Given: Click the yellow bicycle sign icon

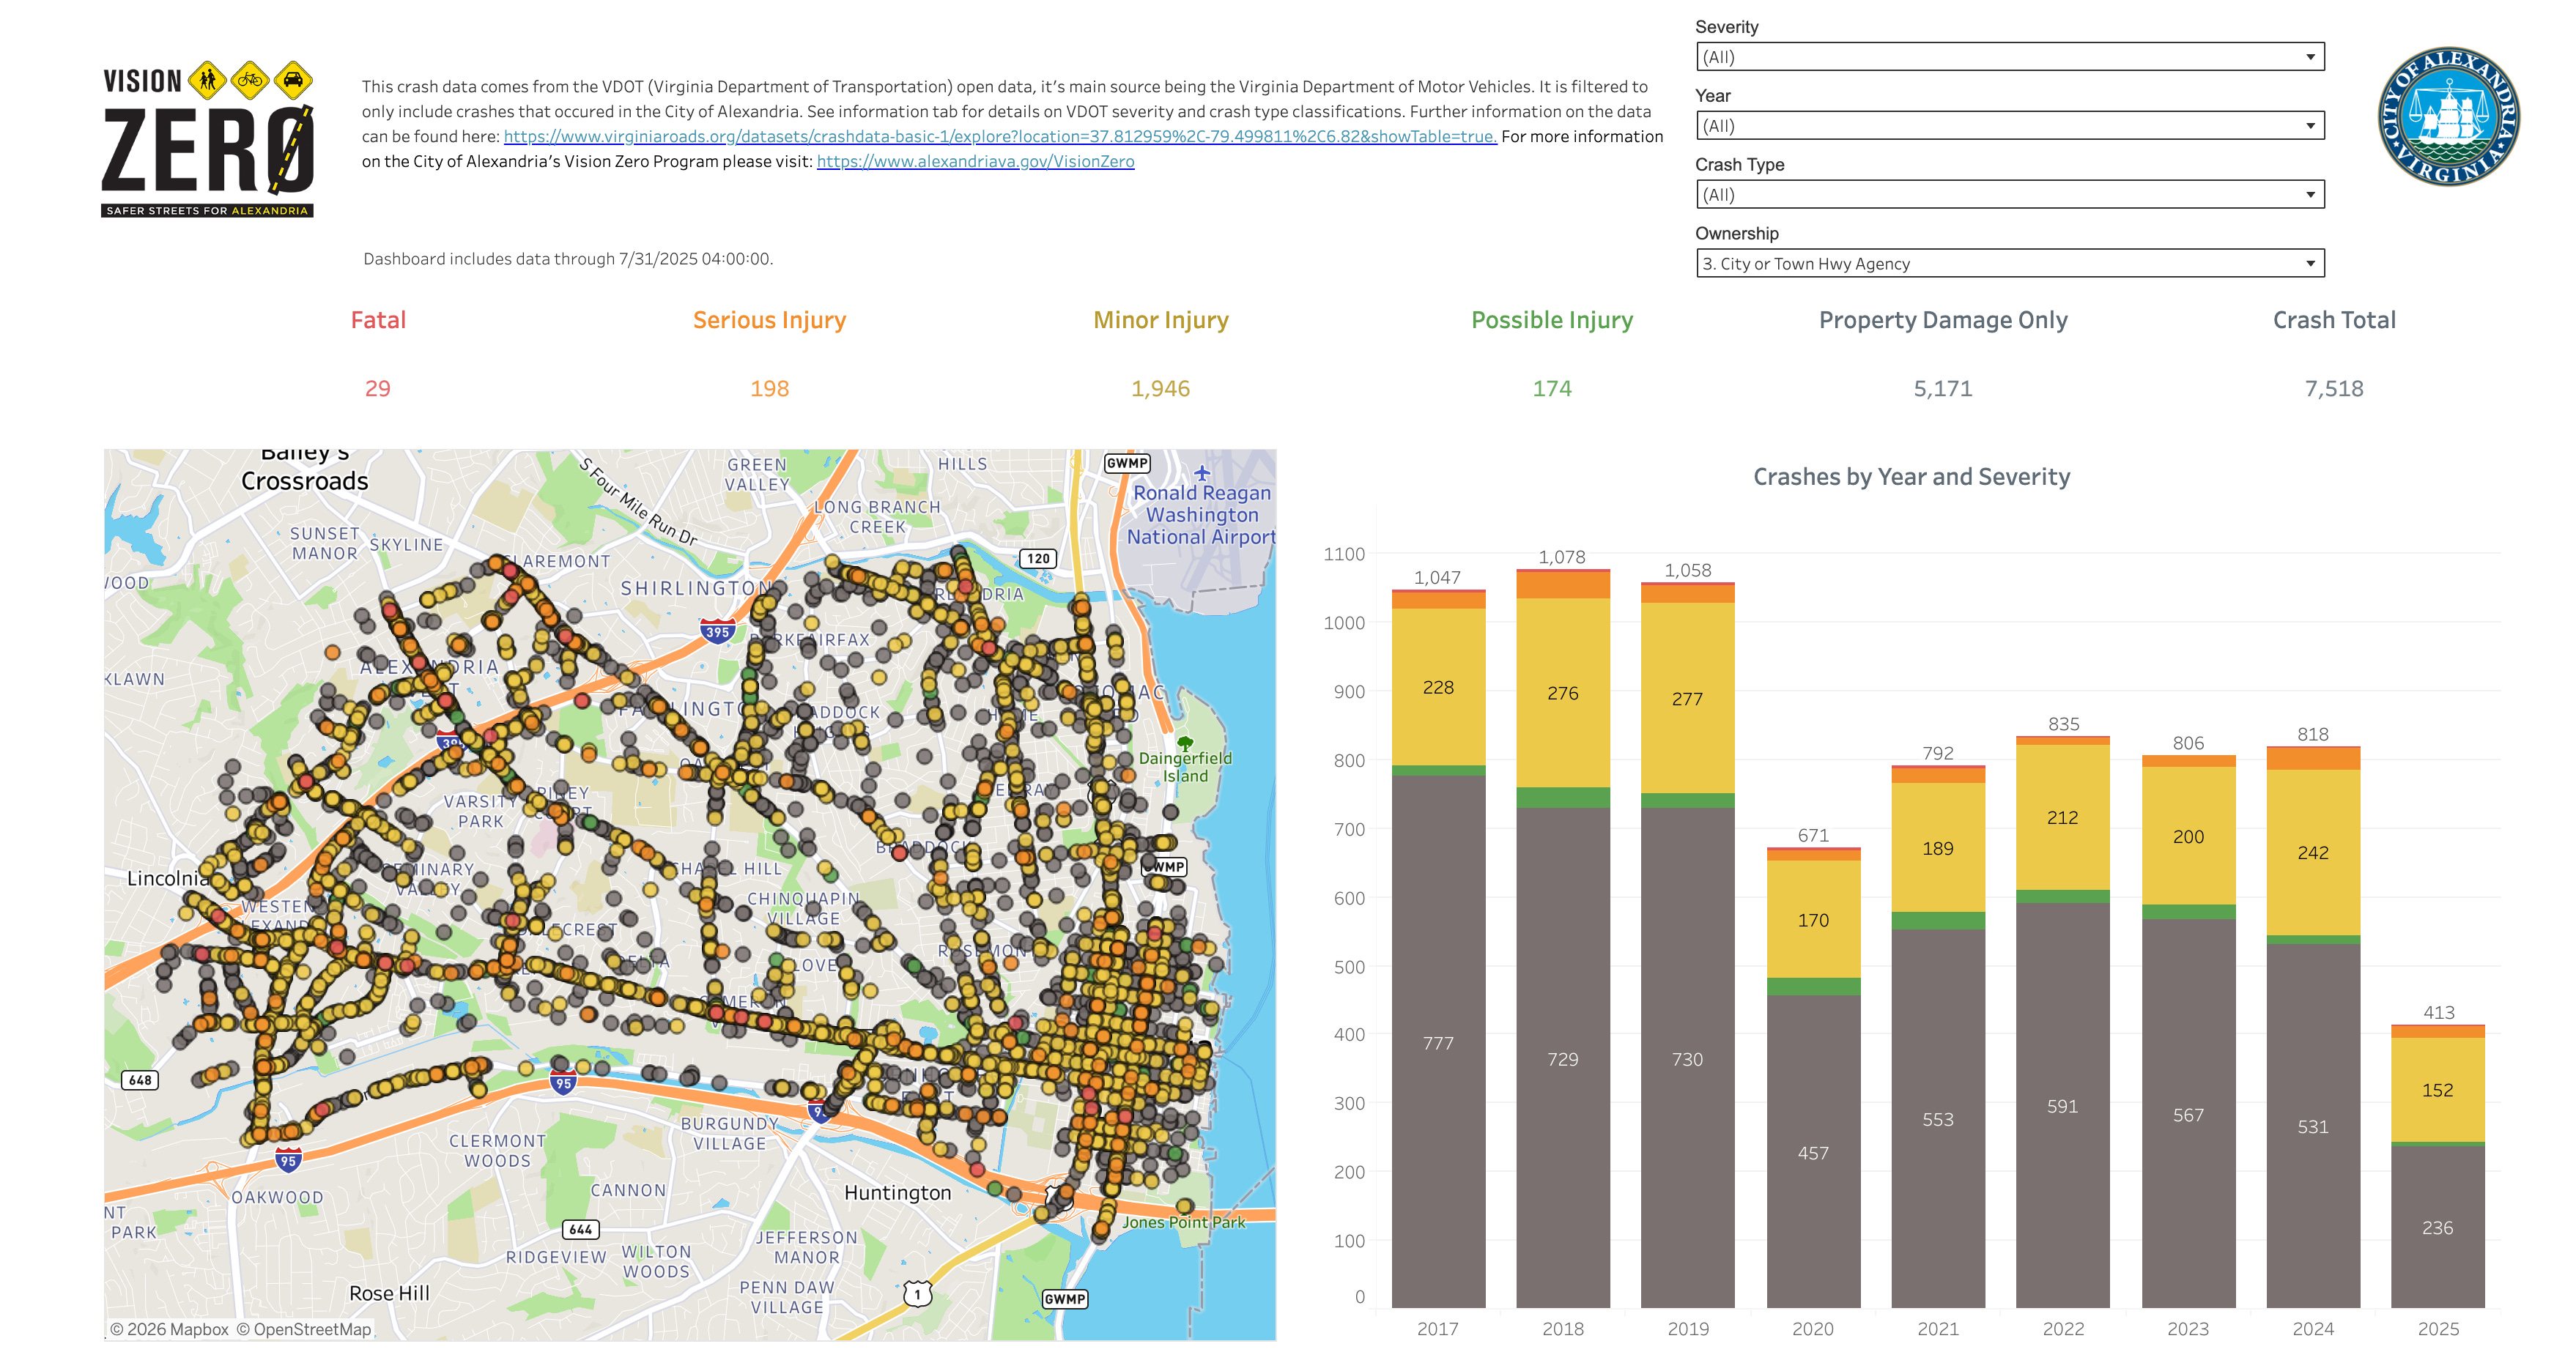Looking at the screenshot, I should tap(250, 80).
